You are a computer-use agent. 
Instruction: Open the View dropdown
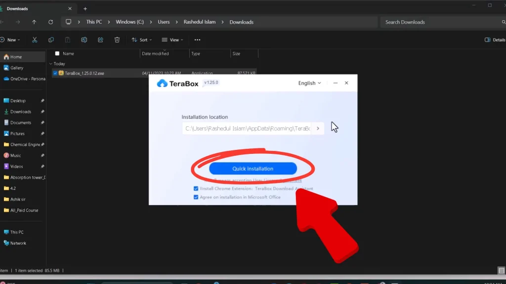pyautogui.click(x=172, y=40)
